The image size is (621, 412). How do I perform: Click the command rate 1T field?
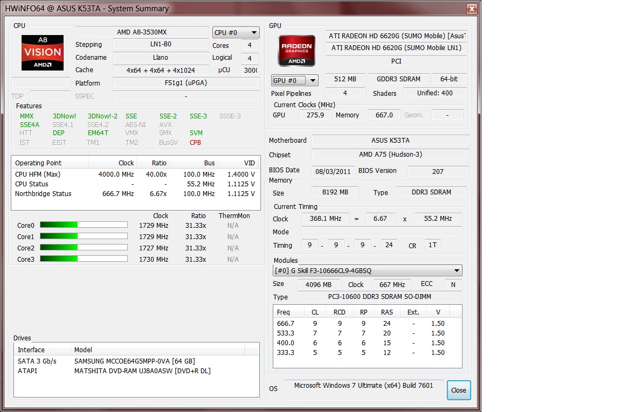coord(432,245)
